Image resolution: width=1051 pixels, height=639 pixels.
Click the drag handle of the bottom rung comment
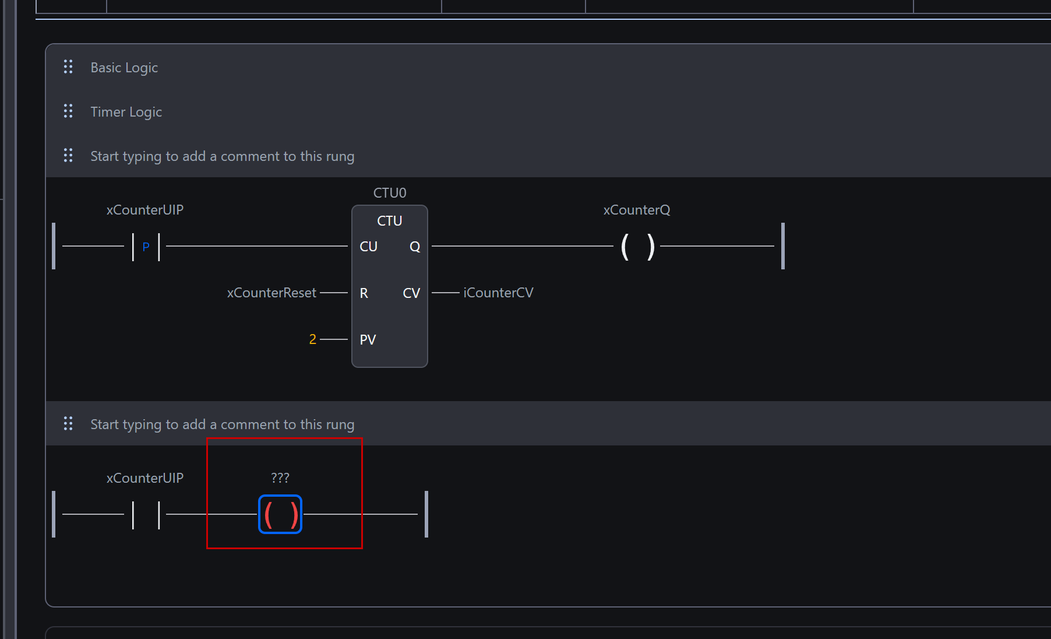pos(68,424)
